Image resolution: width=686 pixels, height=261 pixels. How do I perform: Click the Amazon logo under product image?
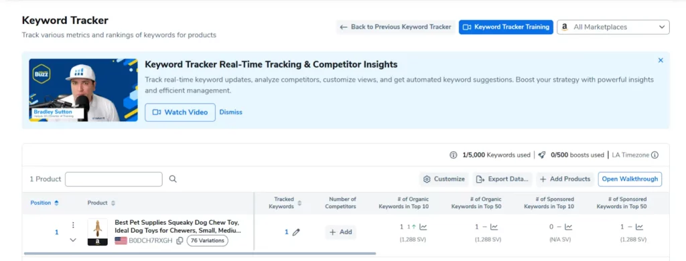point(98,242)
